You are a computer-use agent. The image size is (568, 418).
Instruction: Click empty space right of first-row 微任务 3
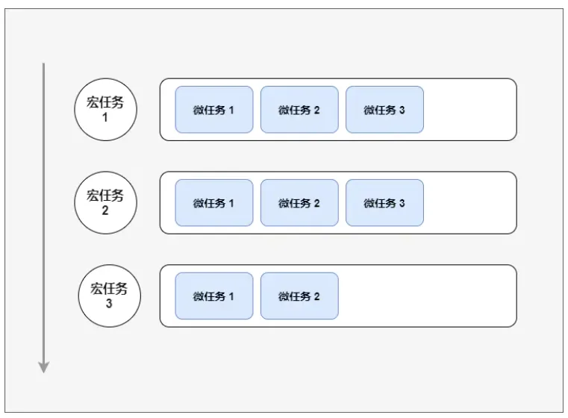pos(470,110)
